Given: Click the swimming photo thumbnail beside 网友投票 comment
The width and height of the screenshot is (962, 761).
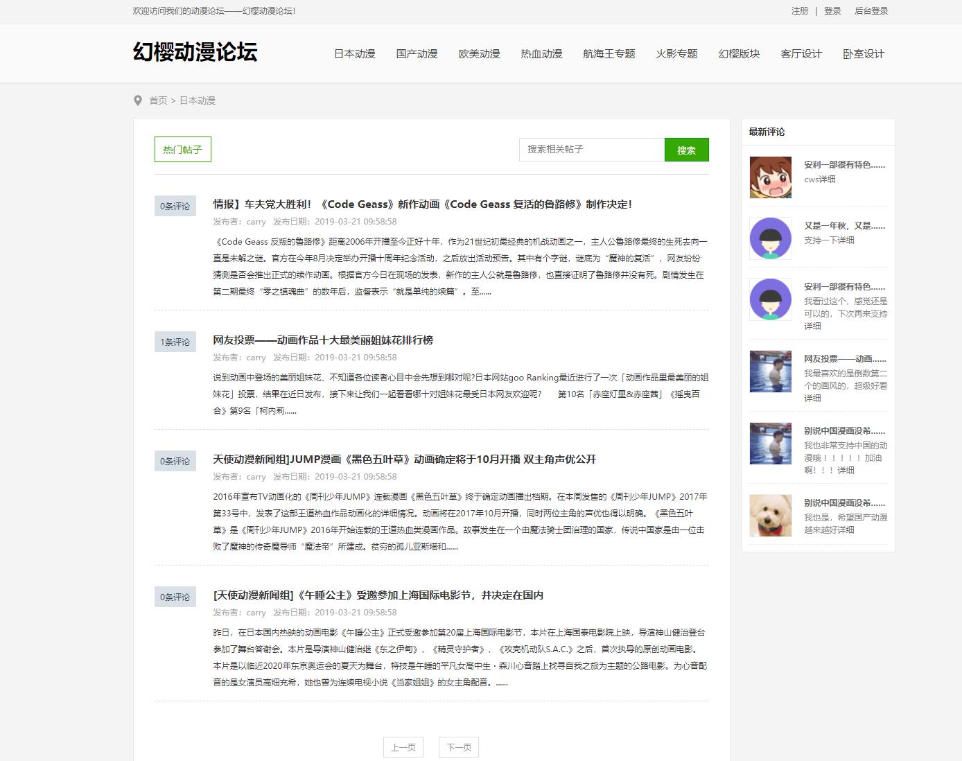Looking at the screenshot, I should pyautogui.click(x=771, y=372).
